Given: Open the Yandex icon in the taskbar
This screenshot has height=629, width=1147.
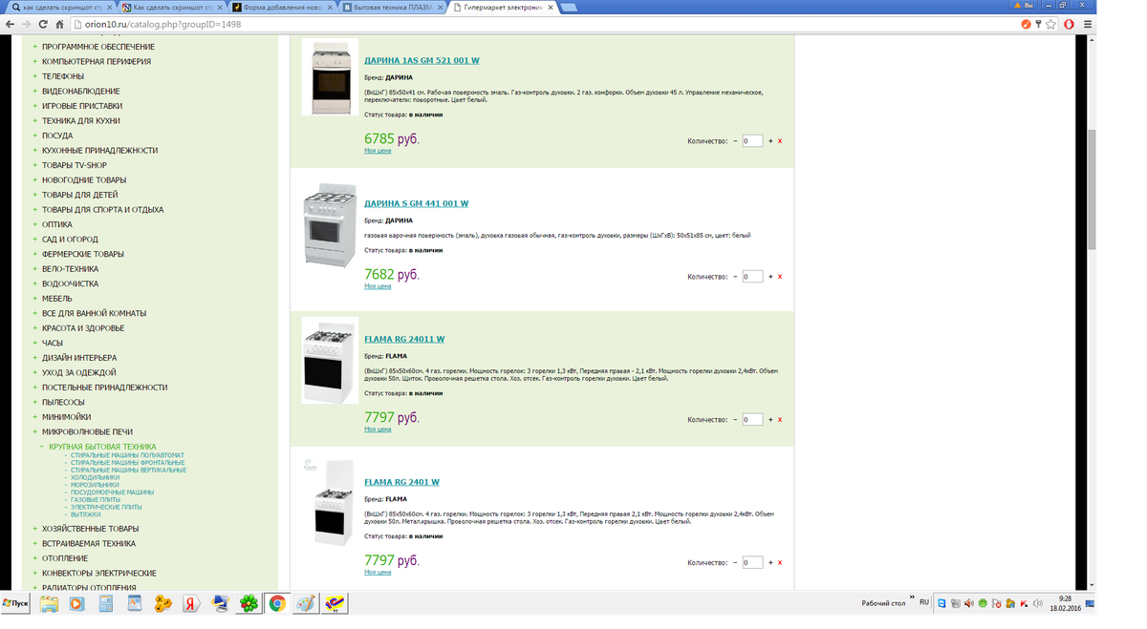Looking at the screenshot, I should click(x=191, y=603).
